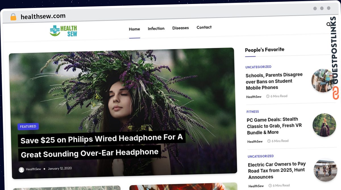
Task: Click HealthSew author under the Schools article
Action: pyautogui.click(x=254, y=97)
